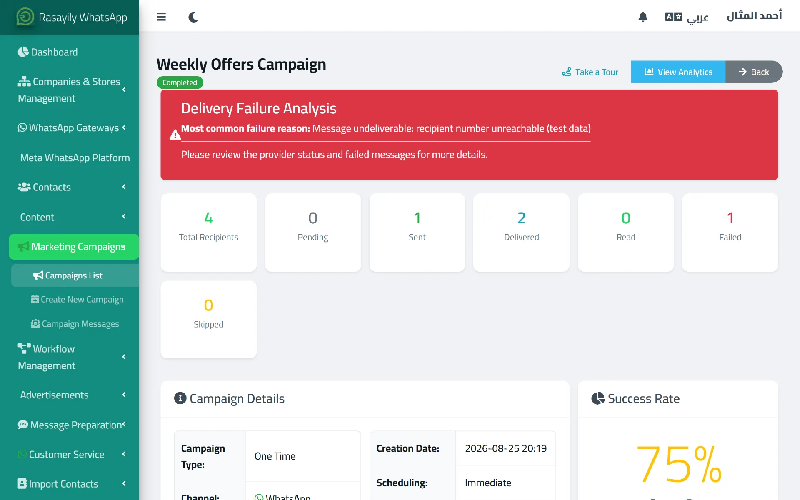This screenshot has width=800, height=500.
Task: Click the Delivered count card
Action: click(521, 232)
